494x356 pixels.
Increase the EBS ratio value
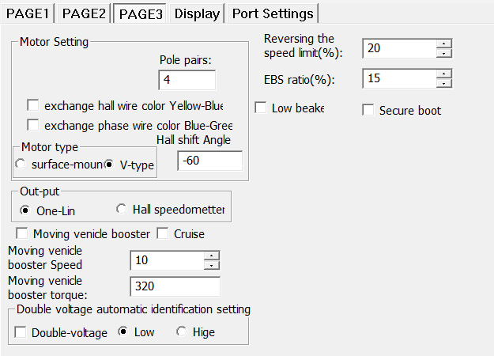pyautogui.click(x=444, y=74)
